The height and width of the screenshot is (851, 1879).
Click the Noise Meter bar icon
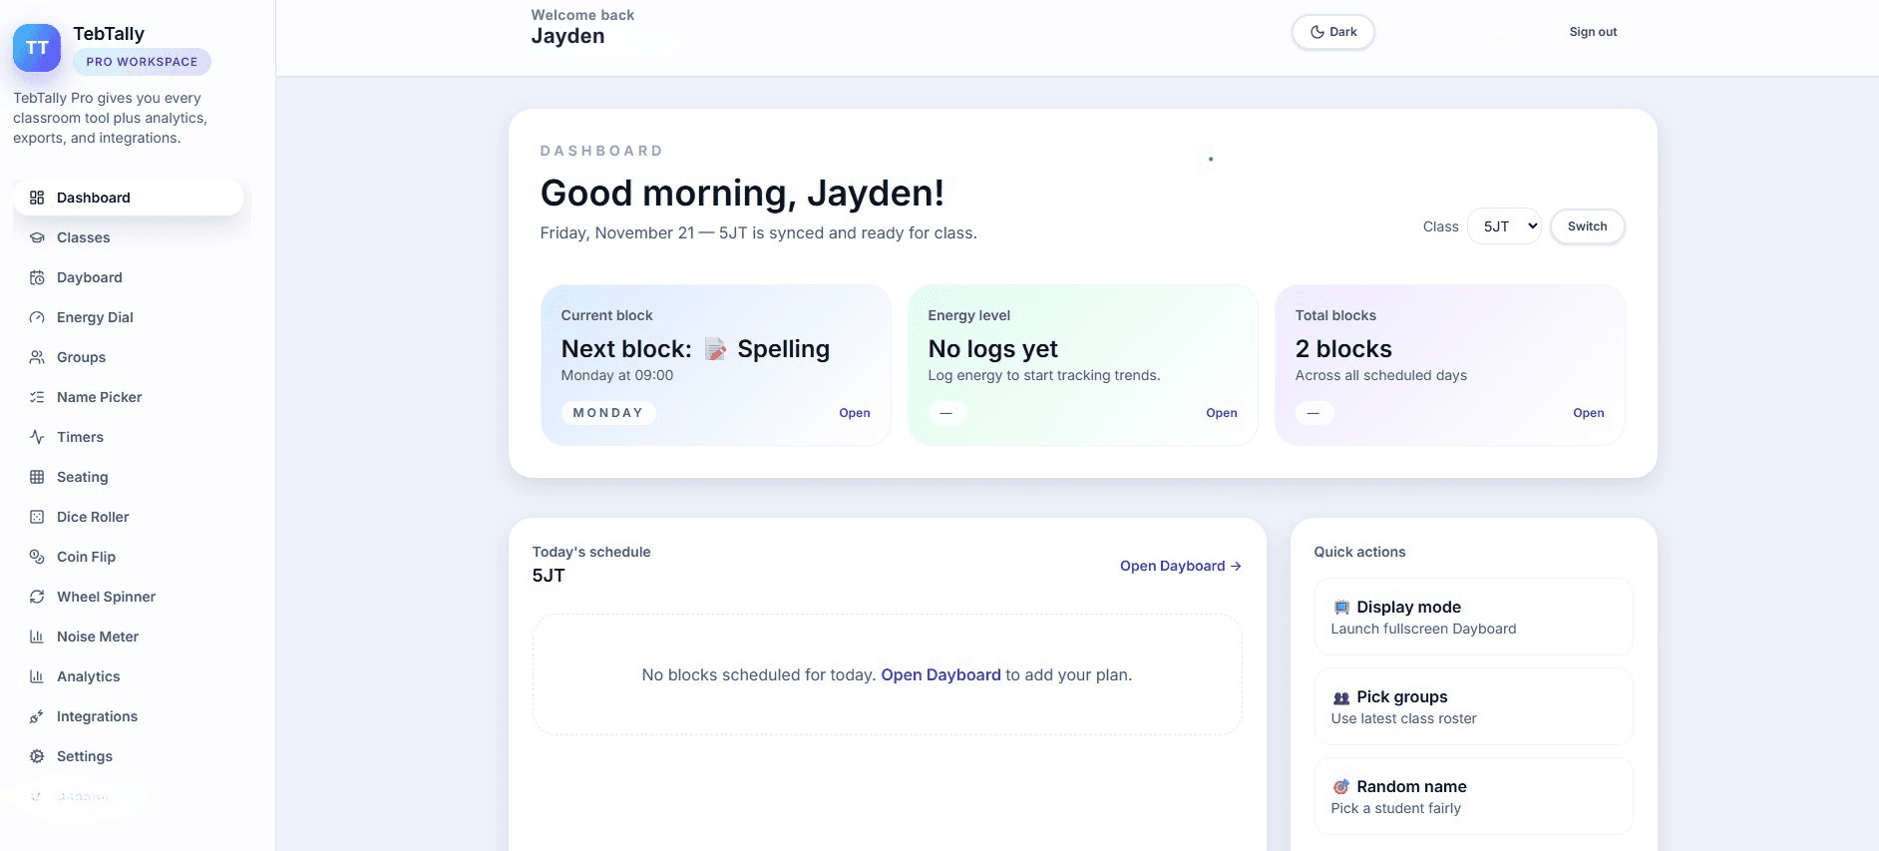37,637
